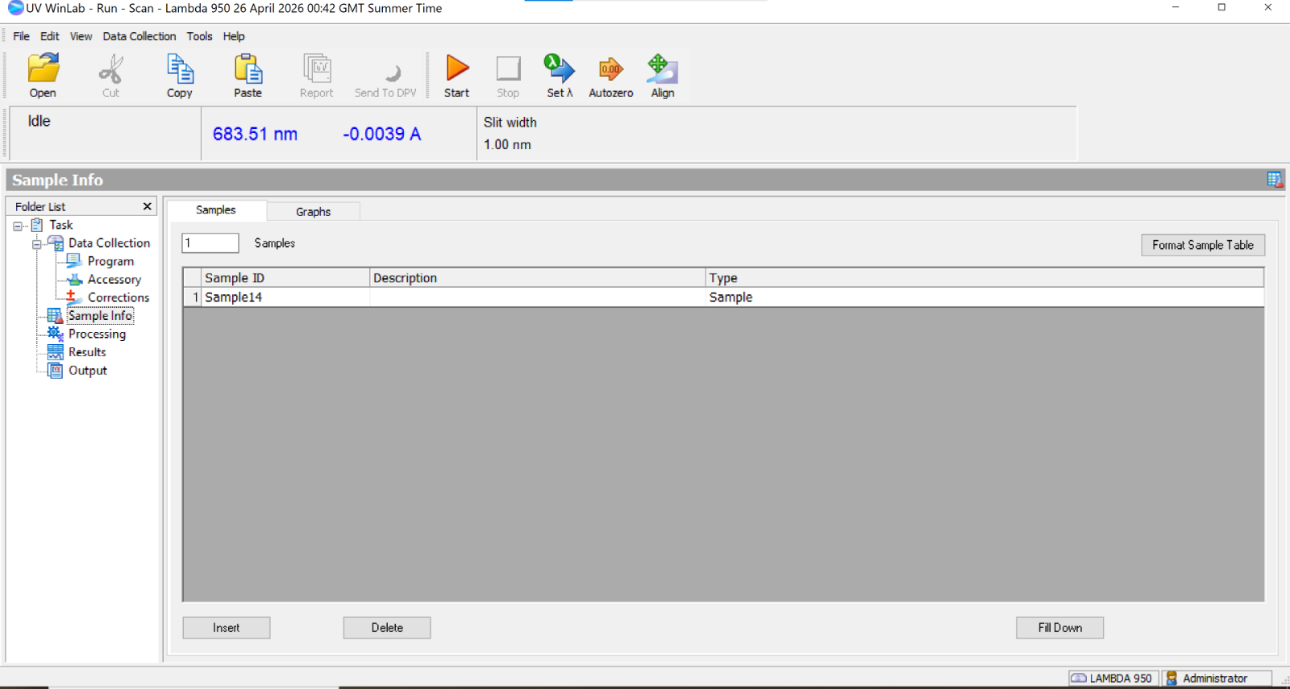Screen dimensions: 1290x689
Task: Click the Sample ID column header
Action: (x=285, y=278)
